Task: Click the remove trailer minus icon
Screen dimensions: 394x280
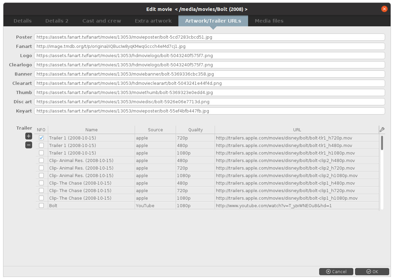Action: (x=29, y=145)
